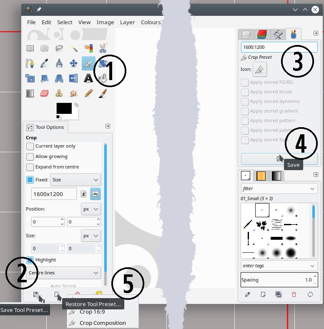Open the Fixed Size dropdown

tap(75, 180)
